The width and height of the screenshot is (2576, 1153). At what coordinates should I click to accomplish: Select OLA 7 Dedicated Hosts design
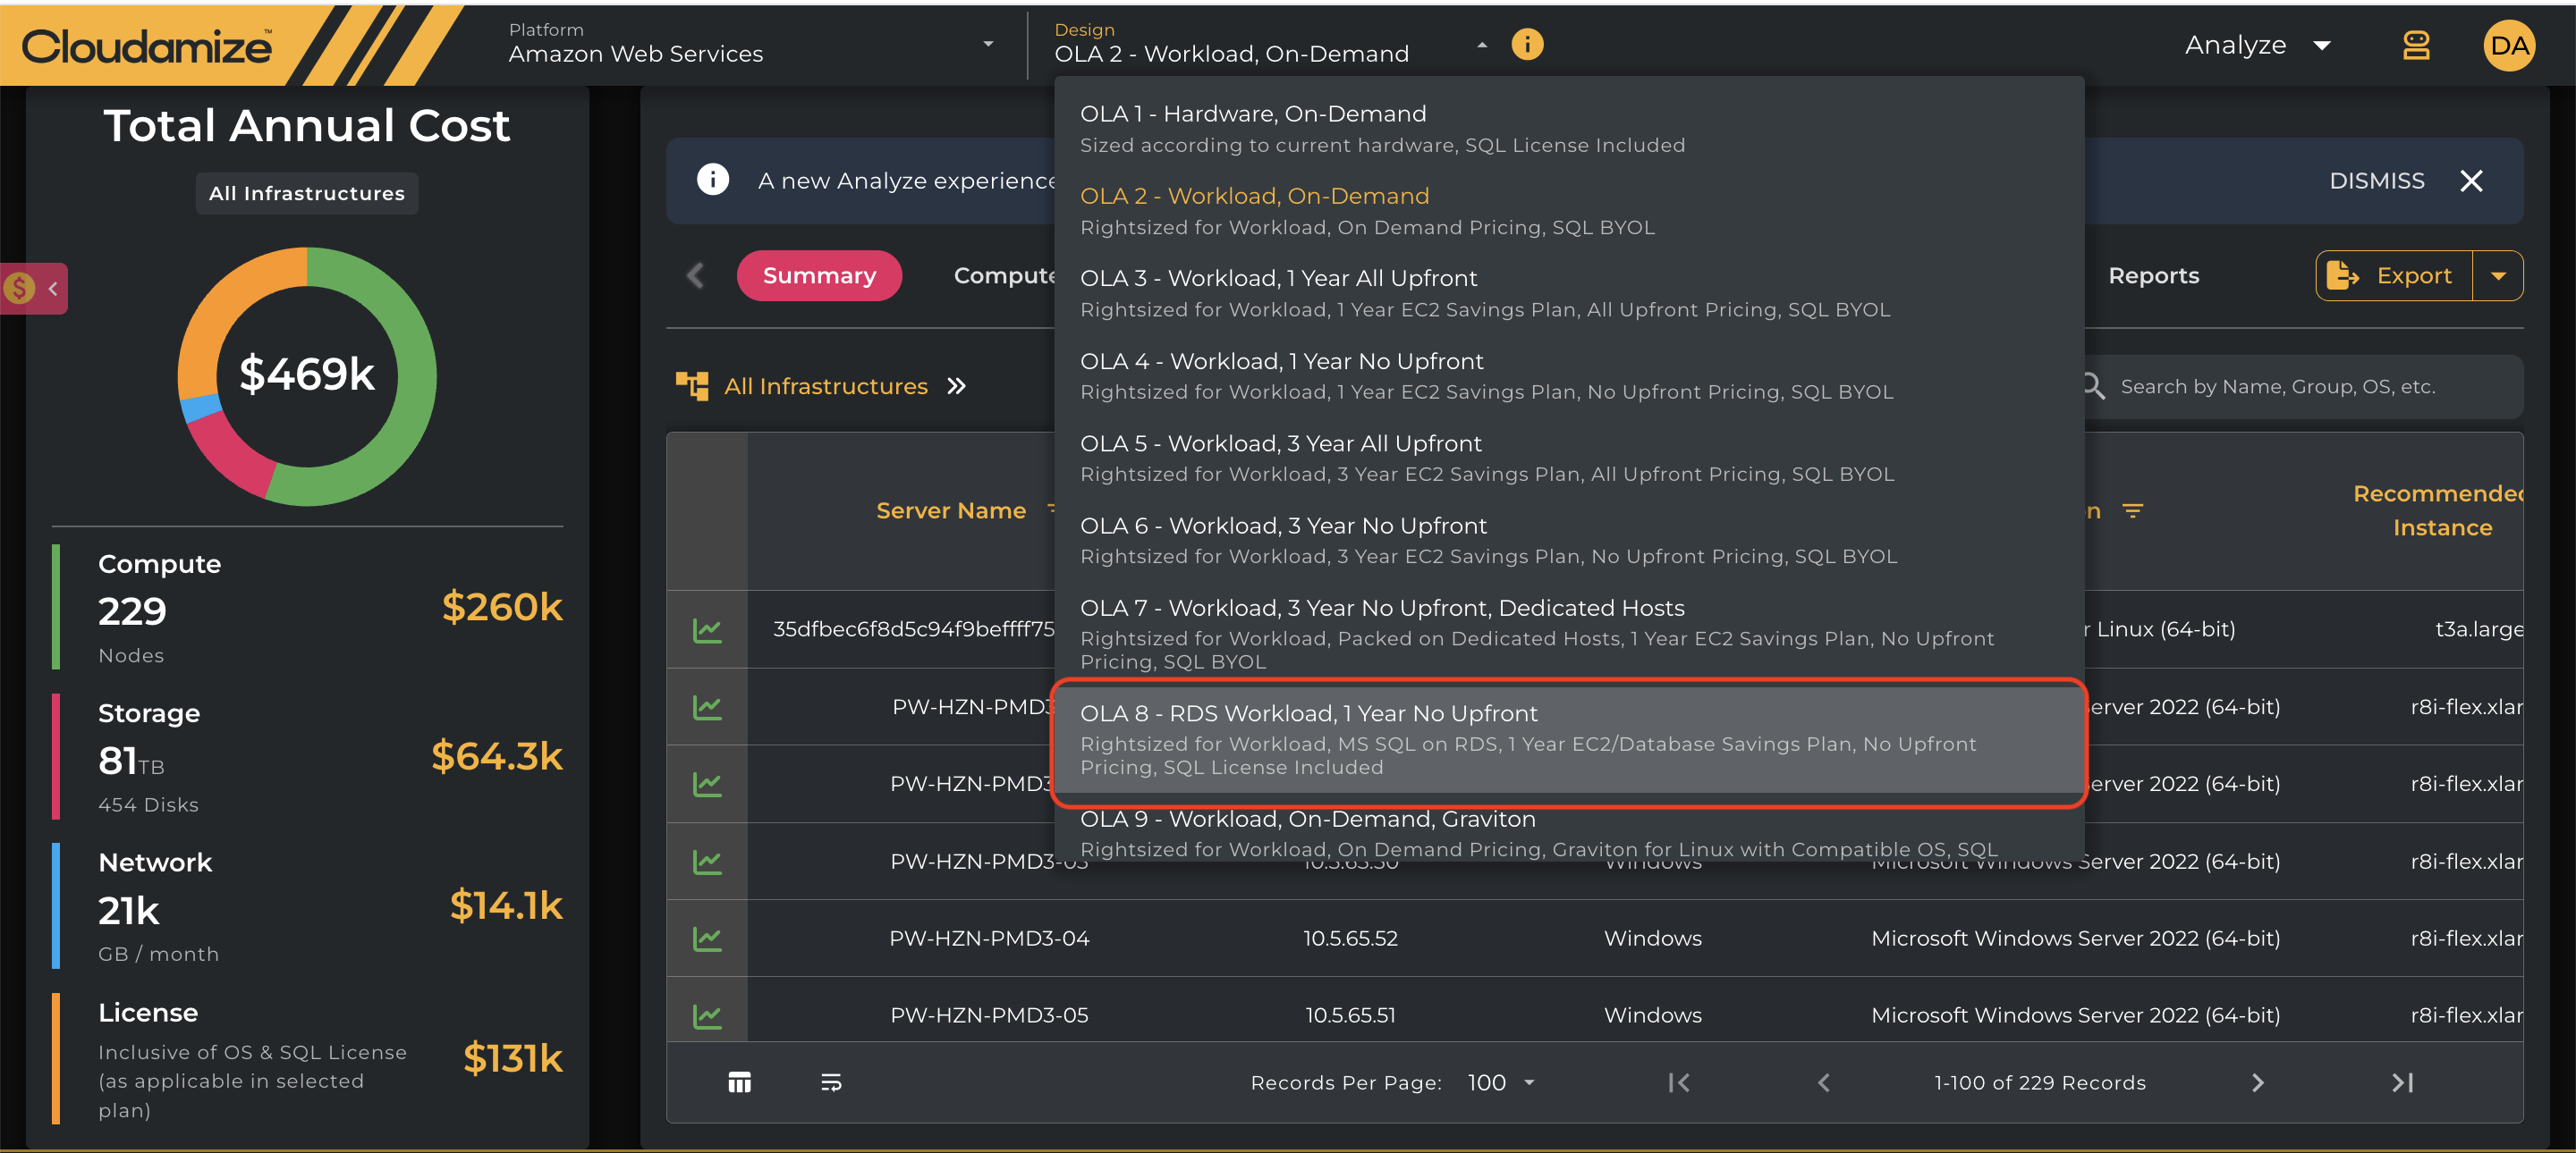coord(1569,634)
